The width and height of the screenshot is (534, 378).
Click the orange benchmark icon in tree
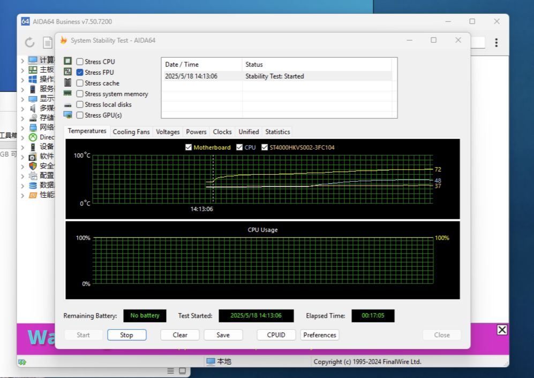tap(33, 195)
